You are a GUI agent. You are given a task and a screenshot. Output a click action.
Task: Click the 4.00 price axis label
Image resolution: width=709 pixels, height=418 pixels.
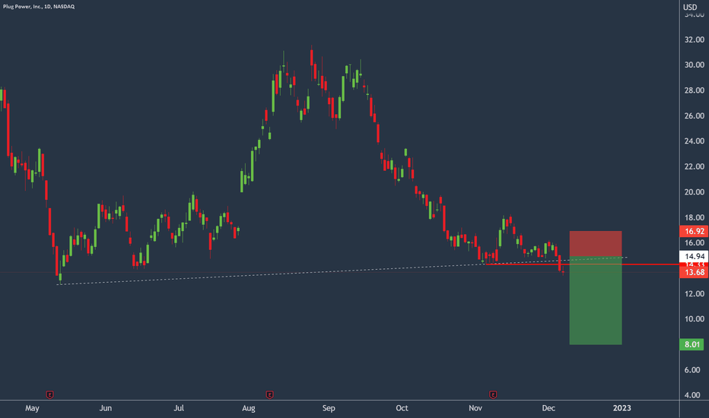pyautogui.click(x=692, y=395)
